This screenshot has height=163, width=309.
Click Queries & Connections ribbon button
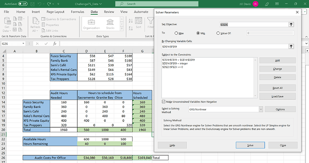pos(59,19)
